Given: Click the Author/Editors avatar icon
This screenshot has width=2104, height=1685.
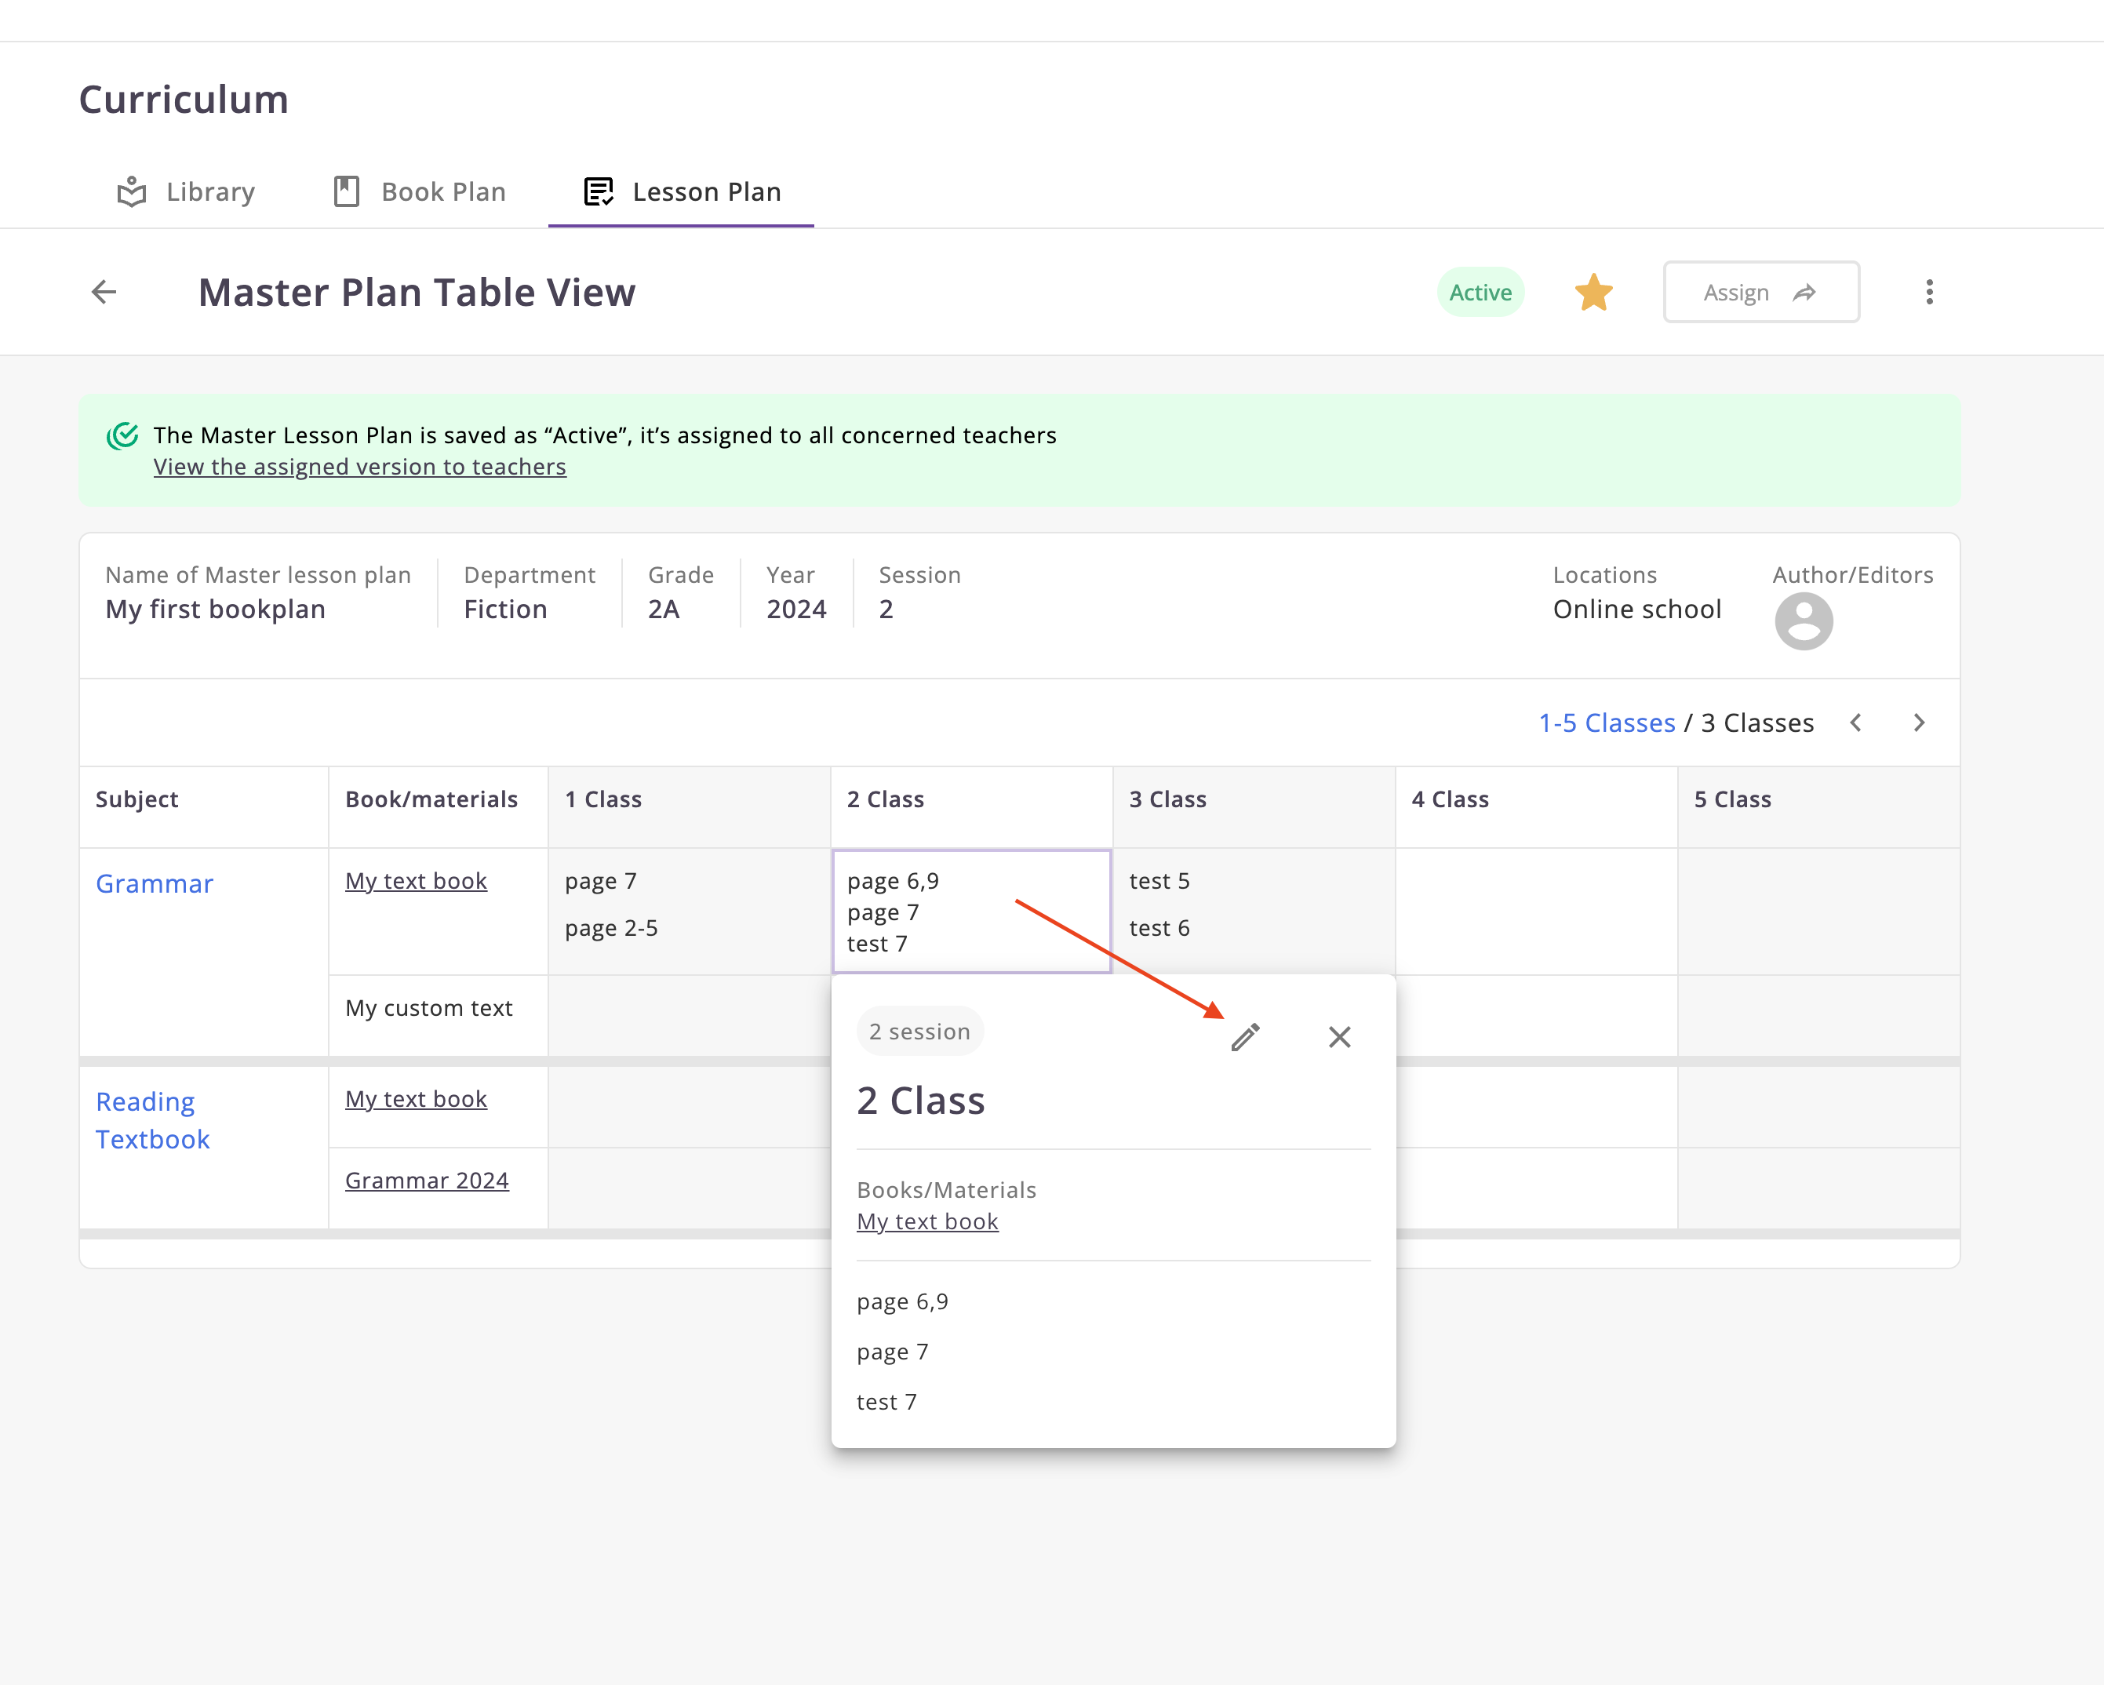Looking at the screenshot, I should click(1803, 621).
